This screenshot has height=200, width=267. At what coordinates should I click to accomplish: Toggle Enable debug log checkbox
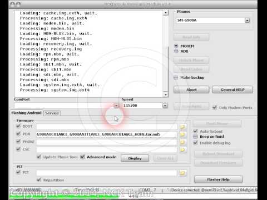(x=195, y=143)
